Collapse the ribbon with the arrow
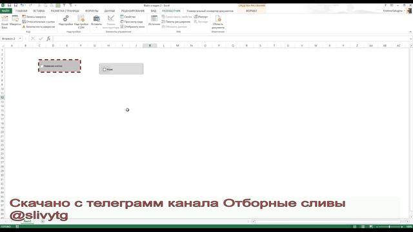 click(x=410, y=32)
